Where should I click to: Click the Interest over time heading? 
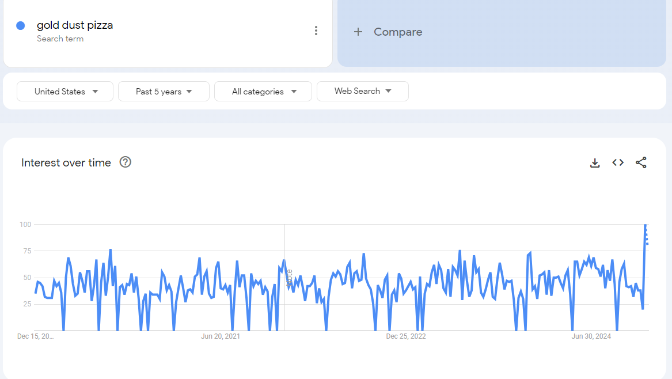pos(66,163)
